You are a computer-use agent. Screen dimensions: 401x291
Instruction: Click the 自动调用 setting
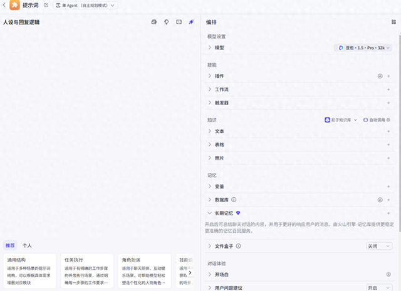click(x=374, y=120)
